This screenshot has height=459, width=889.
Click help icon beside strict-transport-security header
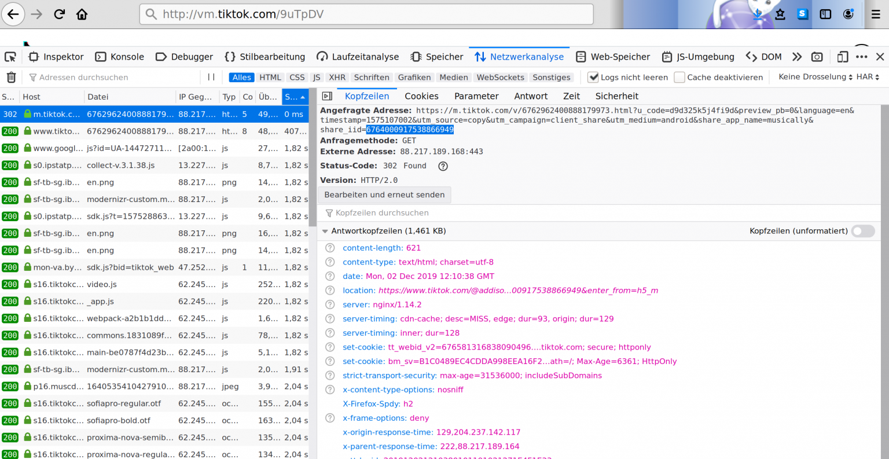(330, 376)
